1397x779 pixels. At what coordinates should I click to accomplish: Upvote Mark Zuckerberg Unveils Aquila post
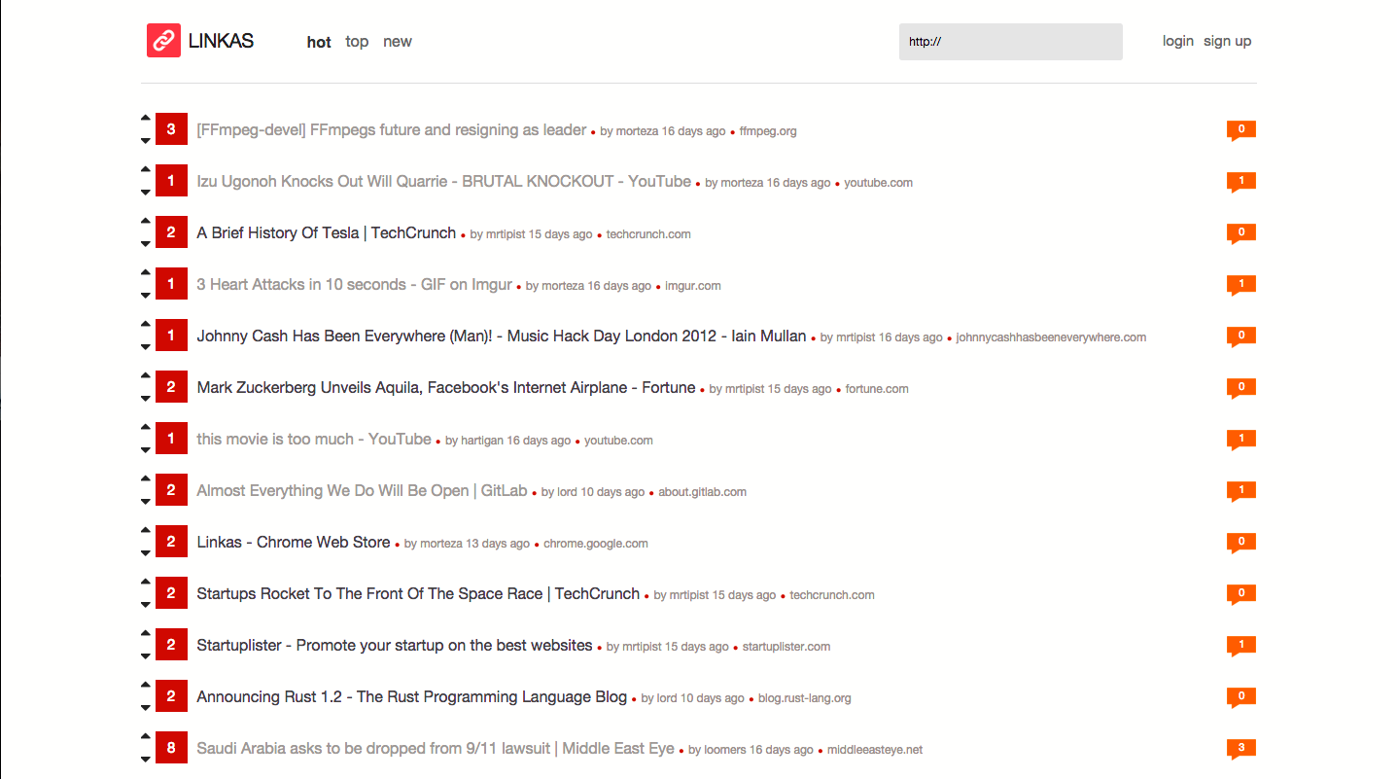(x=146, y=375)
